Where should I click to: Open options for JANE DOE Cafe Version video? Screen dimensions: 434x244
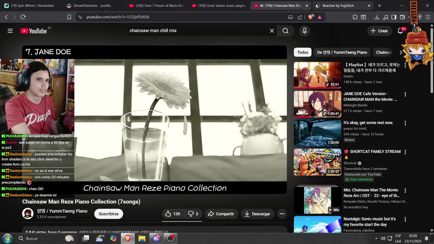405,94
